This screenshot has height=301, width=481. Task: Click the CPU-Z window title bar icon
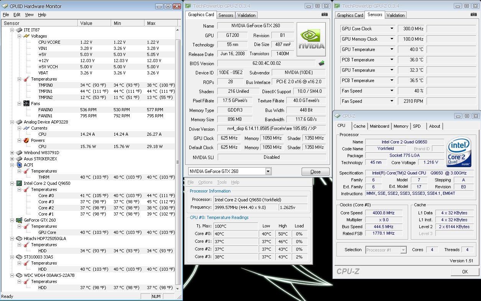click(x=337, y=115)
